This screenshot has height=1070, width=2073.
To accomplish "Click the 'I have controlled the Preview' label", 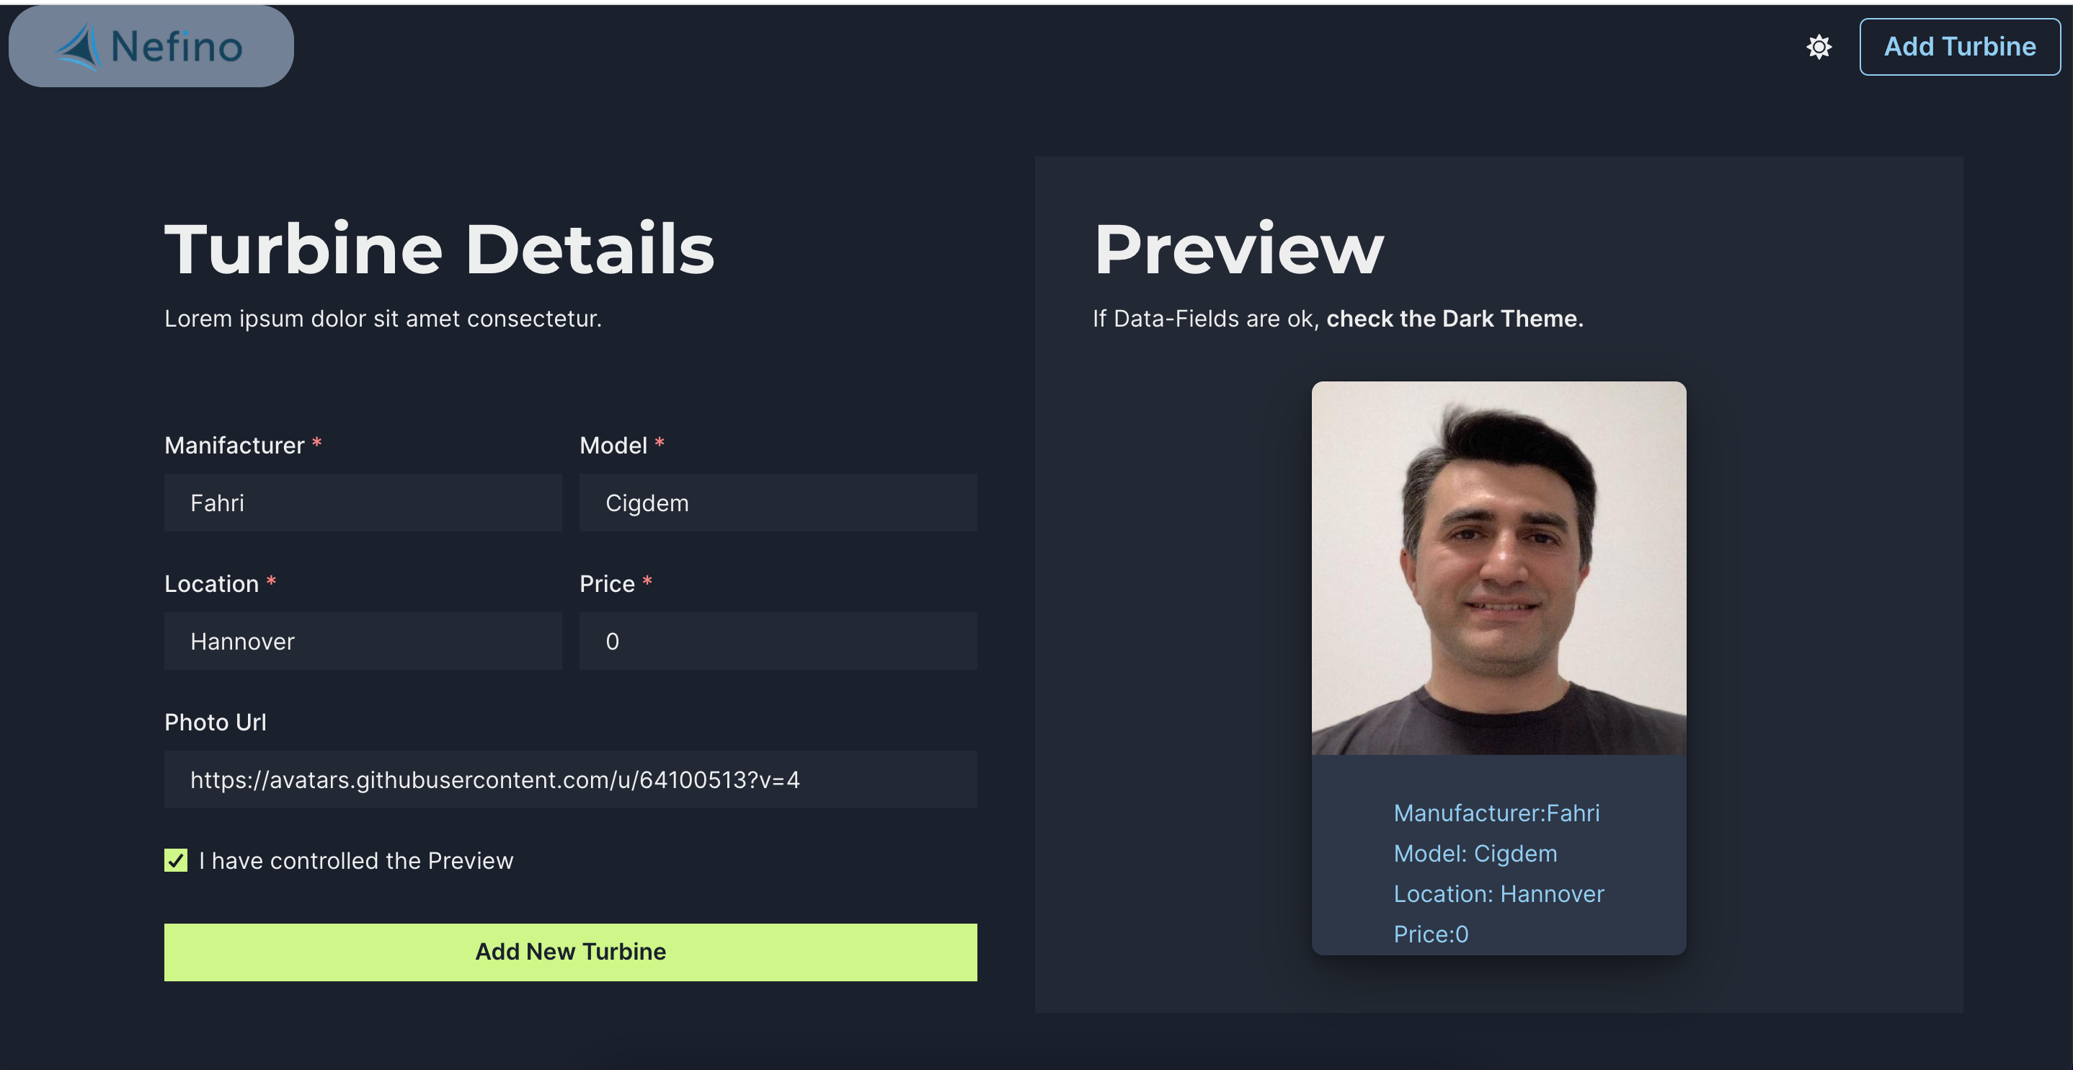I will click(x=355, y=861).
